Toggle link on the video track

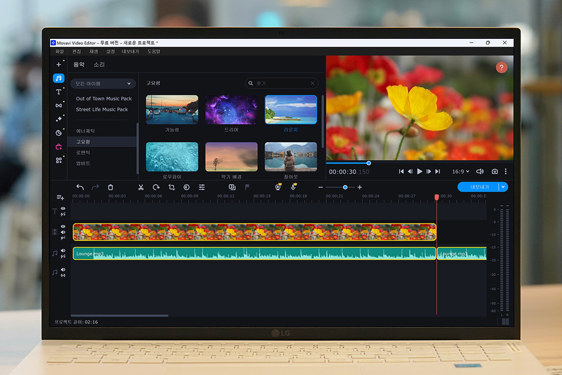click(63, 238)
